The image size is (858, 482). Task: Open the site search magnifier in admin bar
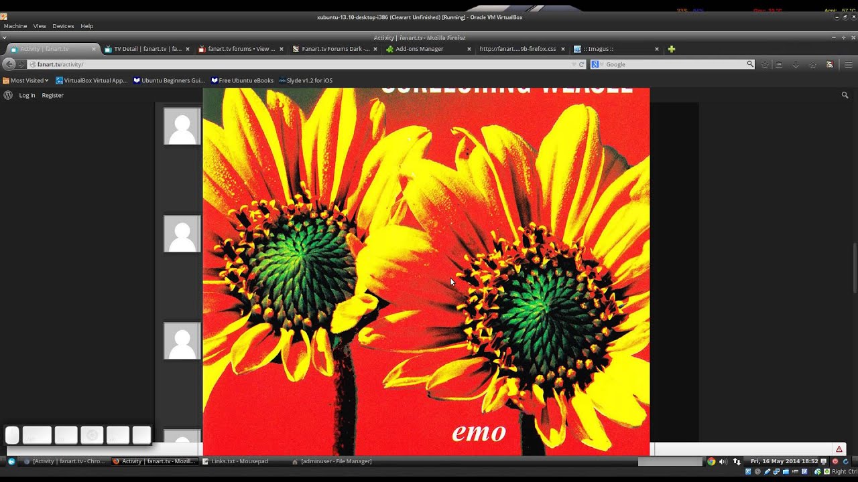click(x=845, y=95)
